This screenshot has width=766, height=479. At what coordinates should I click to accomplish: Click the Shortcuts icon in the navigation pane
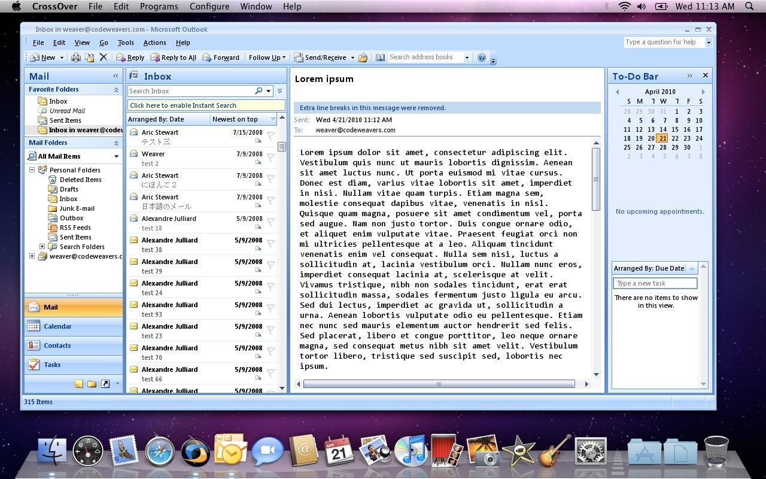tap(105, 384)
